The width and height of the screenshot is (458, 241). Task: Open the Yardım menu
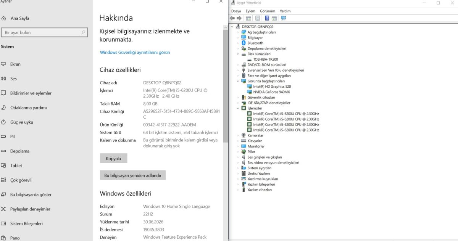click(x=285, y=11)
